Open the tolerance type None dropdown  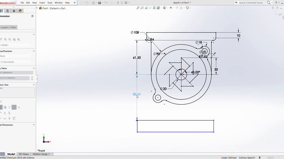tap(17, 56)
